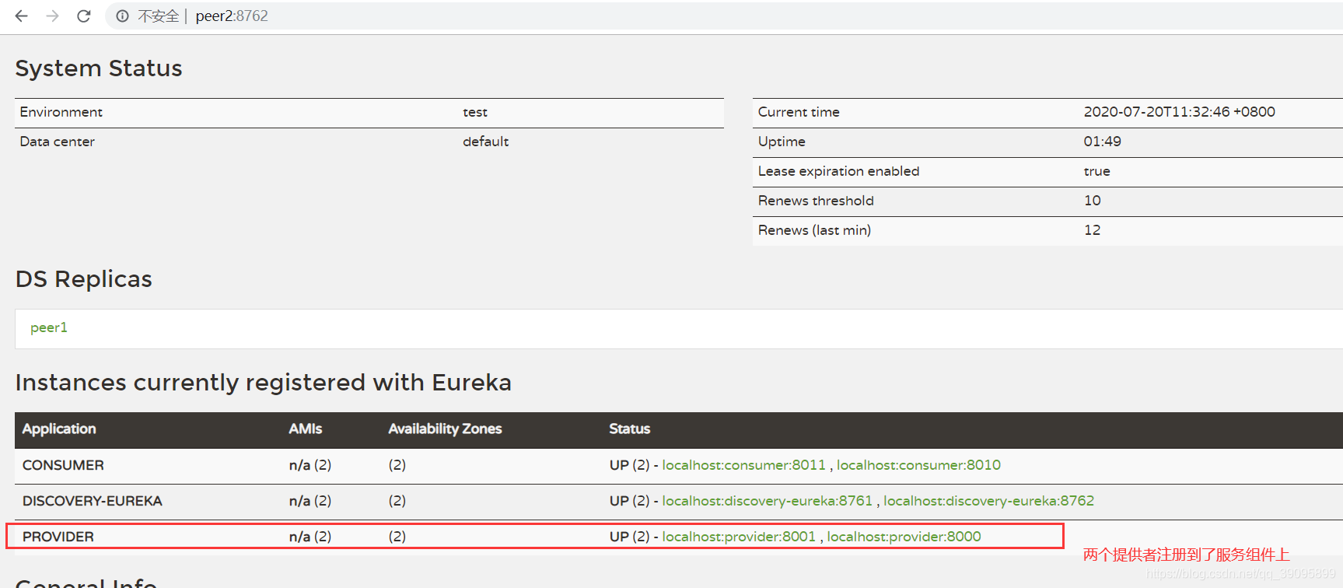Select the lease expiration value 'true'
The image size is (1343, 588).
[x=1097, y=171]
